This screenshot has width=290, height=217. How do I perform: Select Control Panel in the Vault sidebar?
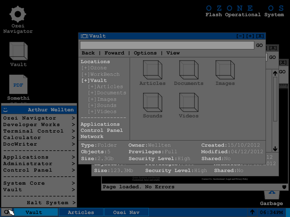[101, 130]
